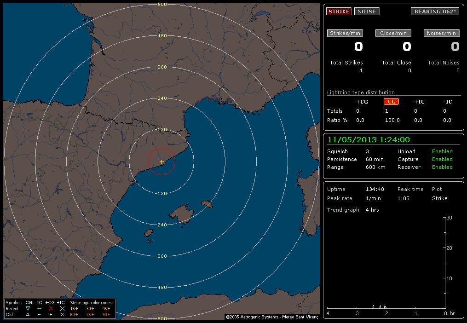Click the Trend graph 4 hrs value

pyautogui.click(x=372, y=210)
